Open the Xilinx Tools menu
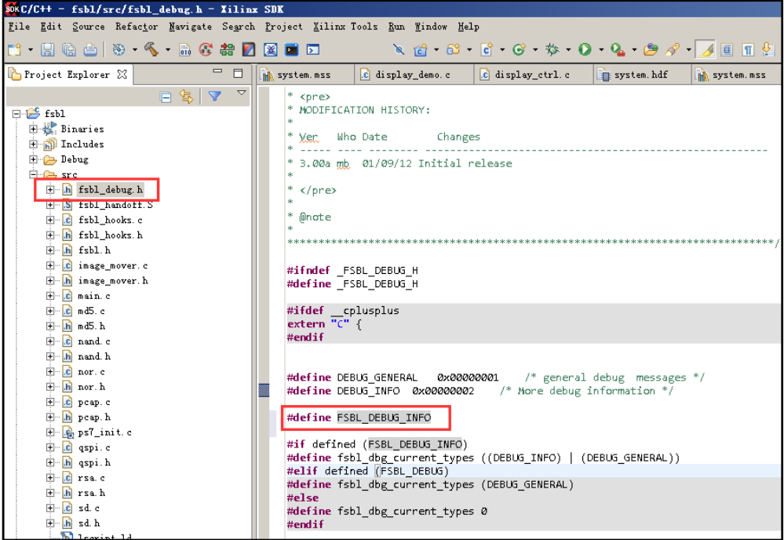 pyautogui.click(x=345, y=27)
